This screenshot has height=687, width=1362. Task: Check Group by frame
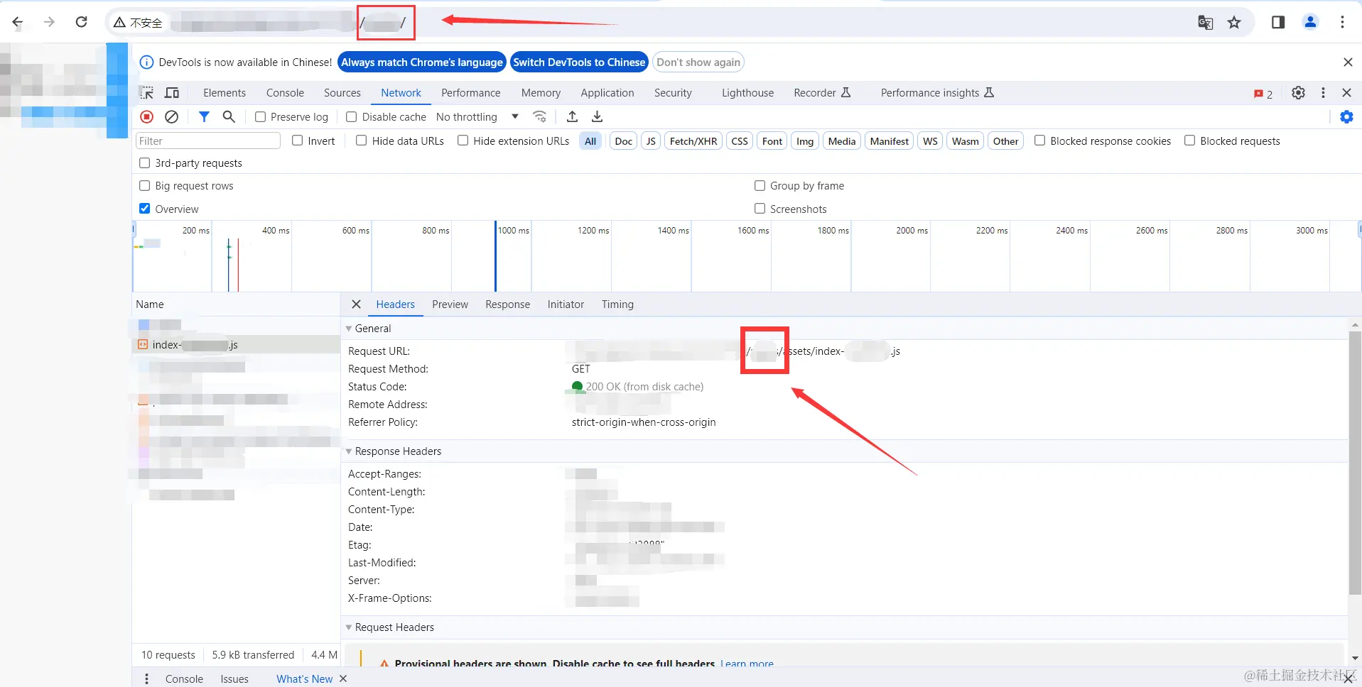[x=760, y=186]
